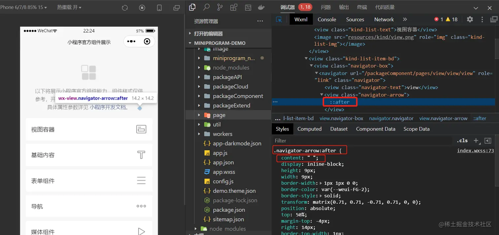The image size is (499, 235).
Task: Open the search icon in activity bar
Action: 206,7
